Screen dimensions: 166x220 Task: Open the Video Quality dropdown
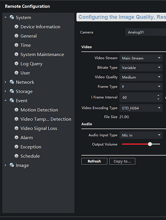tap(141, 77)
